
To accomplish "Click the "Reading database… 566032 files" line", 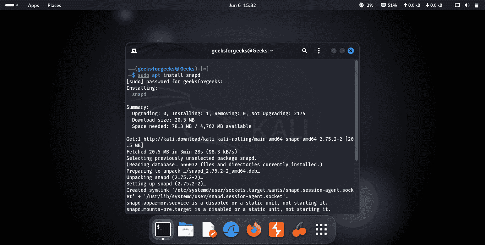I will pyautogui.click(x=224, y=165).
